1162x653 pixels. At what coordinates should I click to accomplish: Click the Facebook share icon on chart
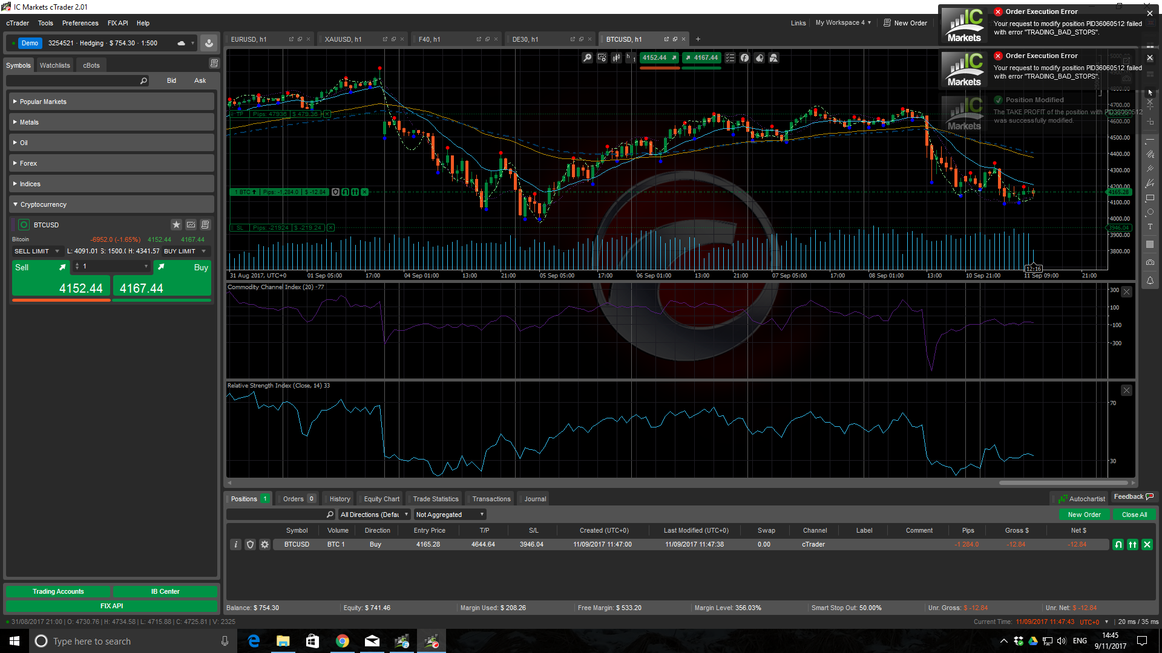pos(744,58)
